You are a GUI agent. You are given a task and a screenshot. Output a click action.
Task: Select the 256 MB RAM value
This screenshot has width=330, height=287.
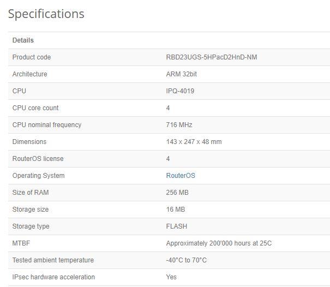(177, 193)
